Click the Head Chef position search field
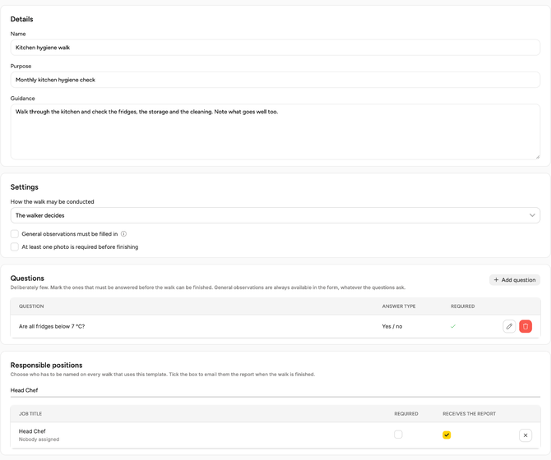This screenshot has height=460, width=551. (x=275, y=390)
